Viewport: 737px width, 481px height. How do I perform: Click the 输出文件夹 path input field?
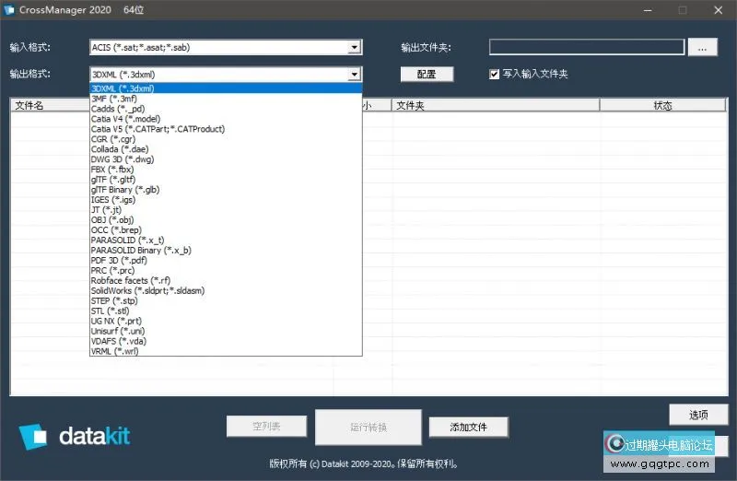(586, 47)
